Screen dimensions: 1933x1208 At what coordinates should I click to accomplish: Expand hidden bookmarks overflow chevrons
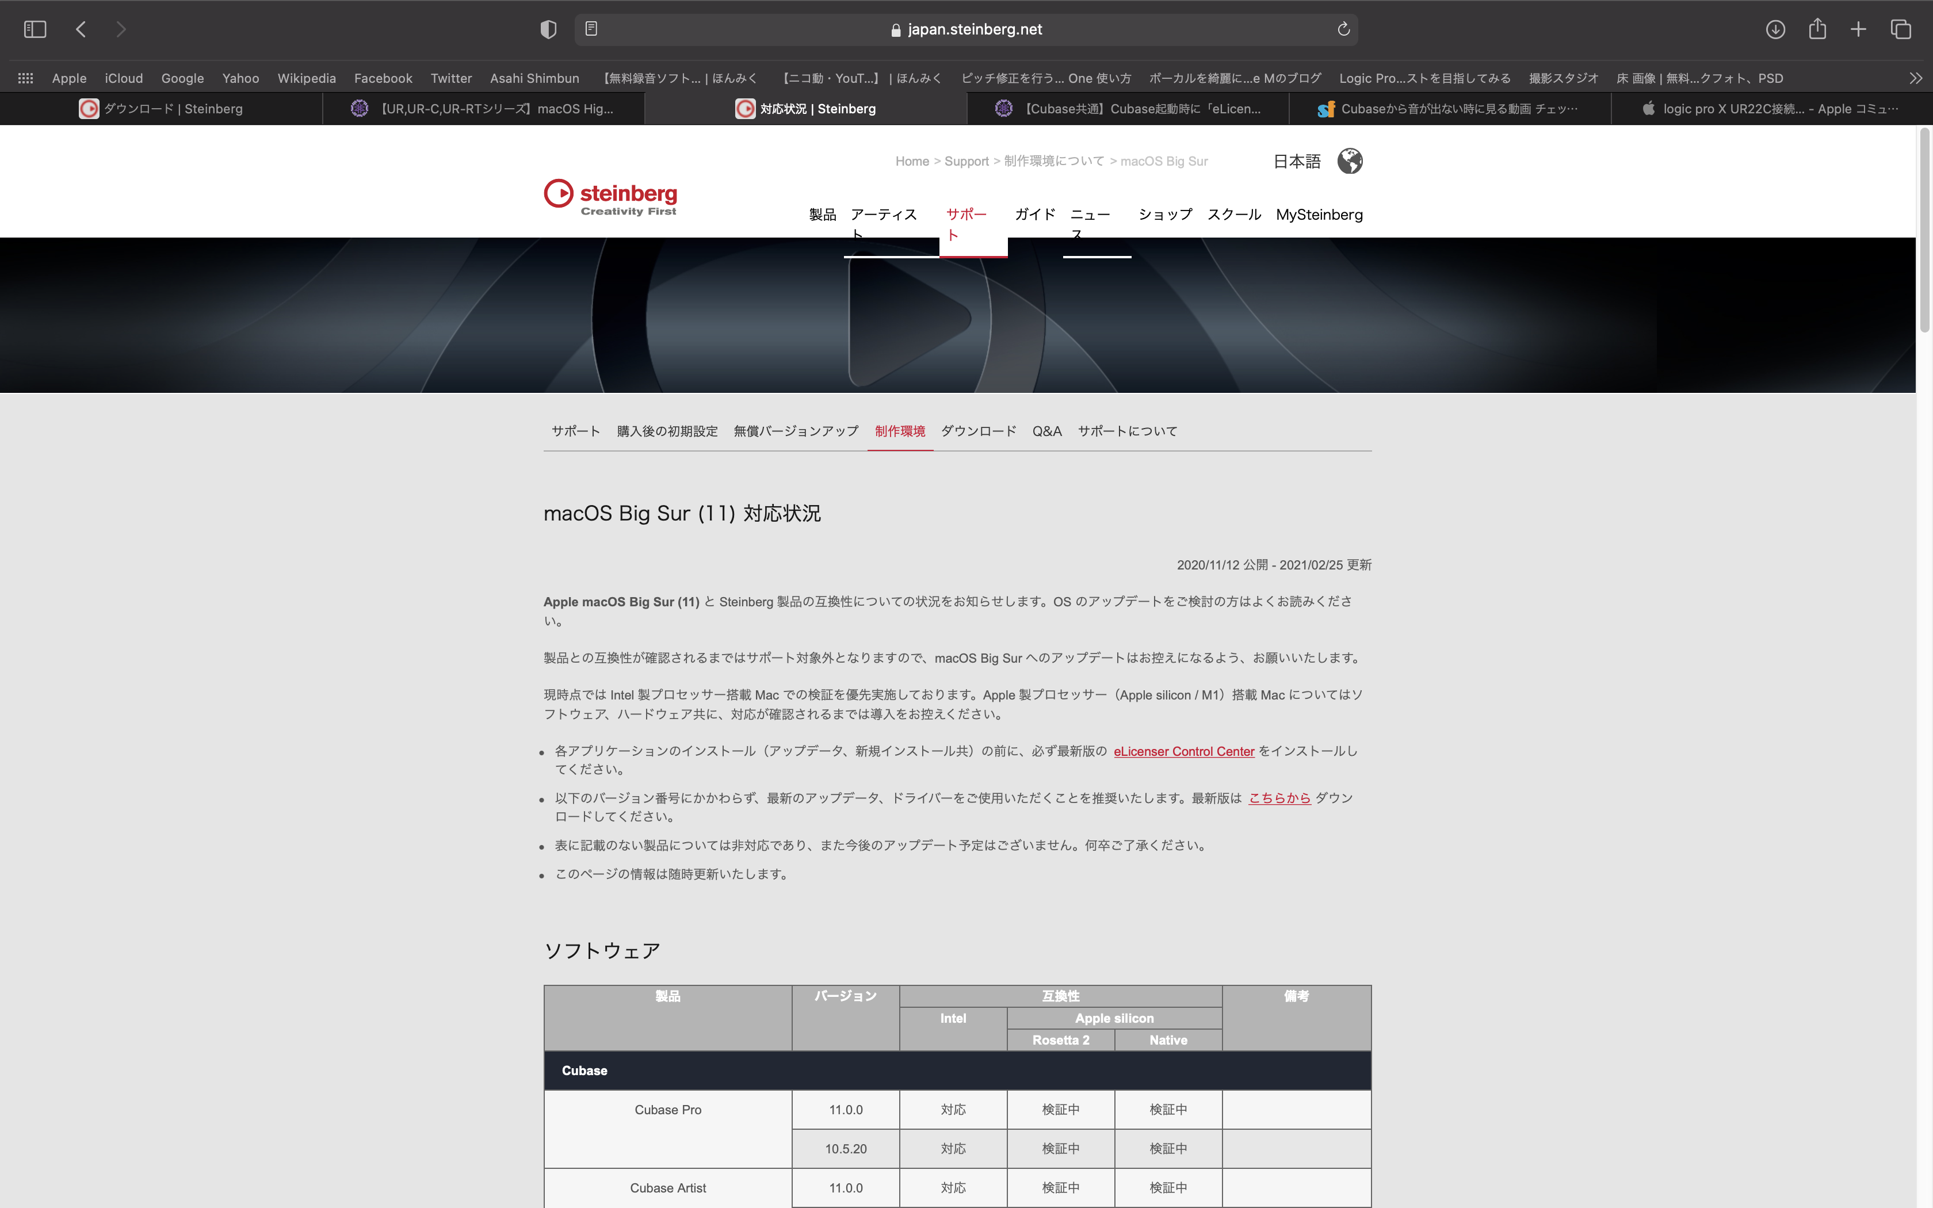(1915, 78)
